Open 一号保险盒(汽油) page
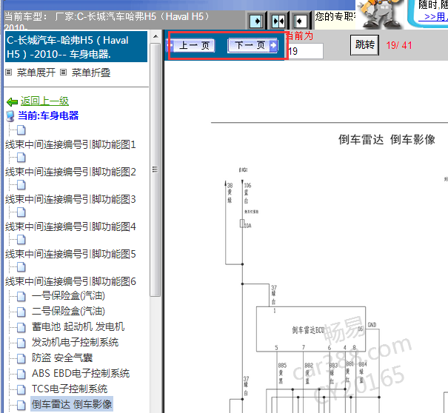448x413 pixels. pyautogui.click(x=68, y=295)
